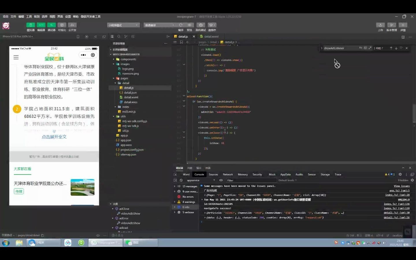This screenshot has height=260, width=416.
Task: Open the iPhone 6/7/8 Plus device dropdown
Action: pyautogui.click(x=18, y=37)
